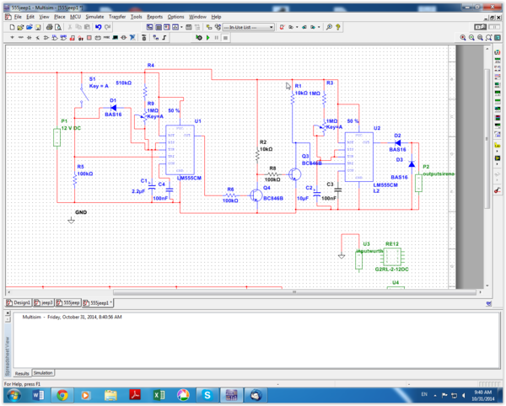The height and width of the screenshot is (406, 506).
Task: Click the grayed Redo arrow
Action: [x=107, y=28]
